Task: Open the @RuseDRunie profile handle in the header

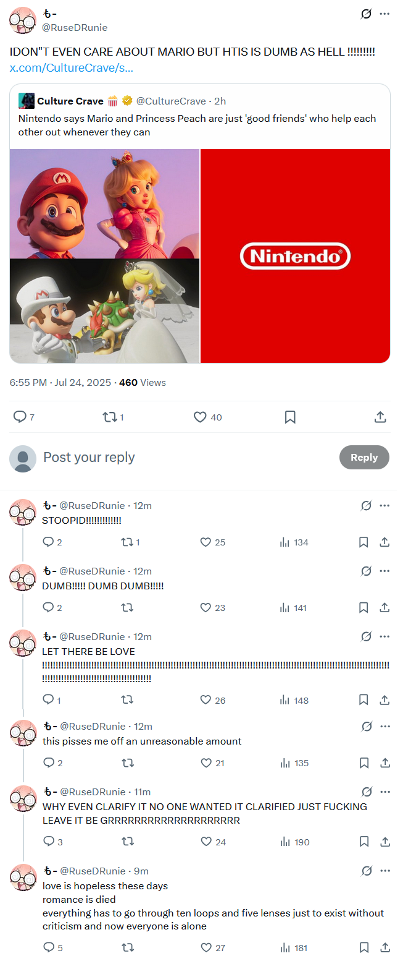Action: coord(74,27)
